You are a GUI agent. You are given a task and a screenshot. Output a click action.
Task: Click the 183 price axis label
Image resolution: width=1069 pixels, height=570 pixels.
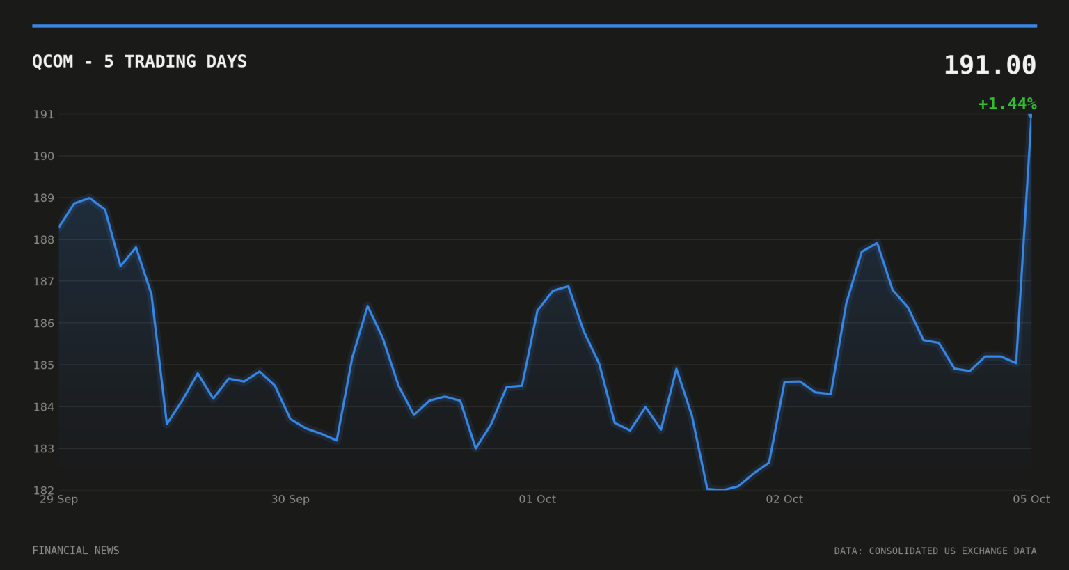point(44,448)
